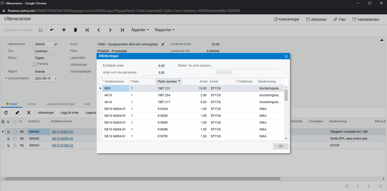Open article link NE10 05001-91
Image resolution: width=387 pixels, height=191 pixels.
[62, 132]
